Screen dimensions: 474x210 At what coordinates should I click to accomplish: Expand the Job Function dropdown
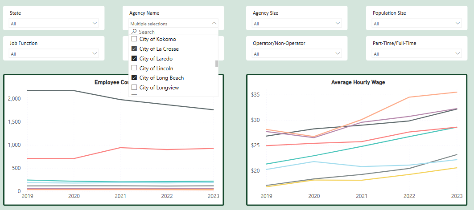coord(95,53)
